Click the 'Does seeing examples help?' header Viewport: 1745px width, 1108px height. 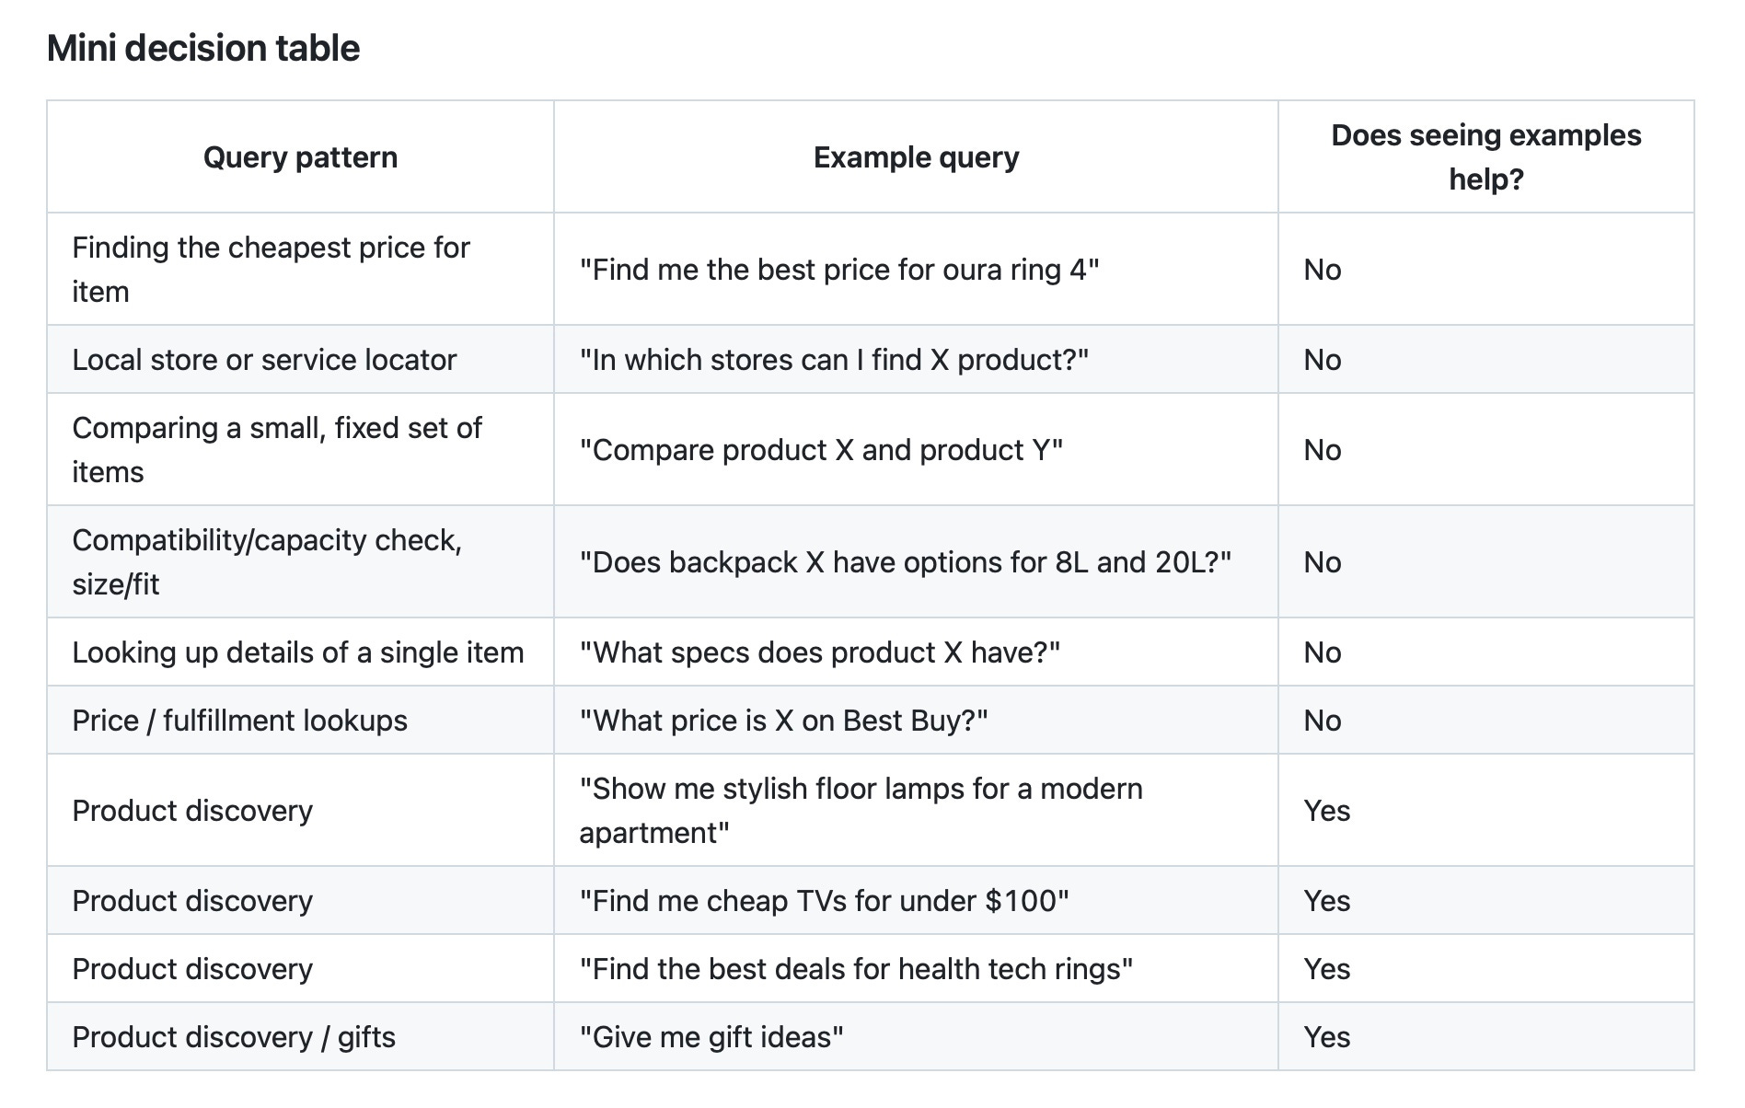click(1485, 157)
